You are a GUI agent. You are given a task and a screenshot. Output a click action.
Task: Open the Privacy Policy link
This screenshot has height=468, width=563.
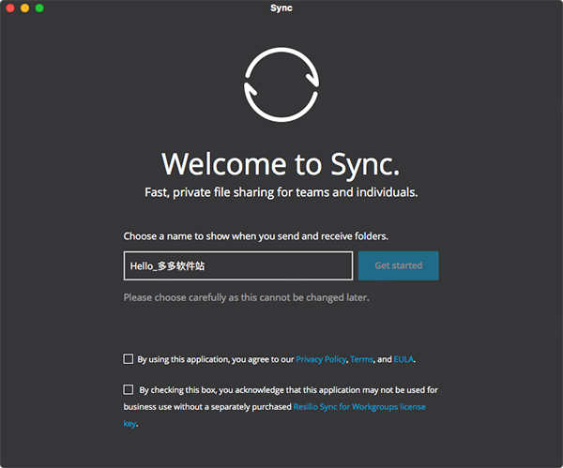(321, 359)
